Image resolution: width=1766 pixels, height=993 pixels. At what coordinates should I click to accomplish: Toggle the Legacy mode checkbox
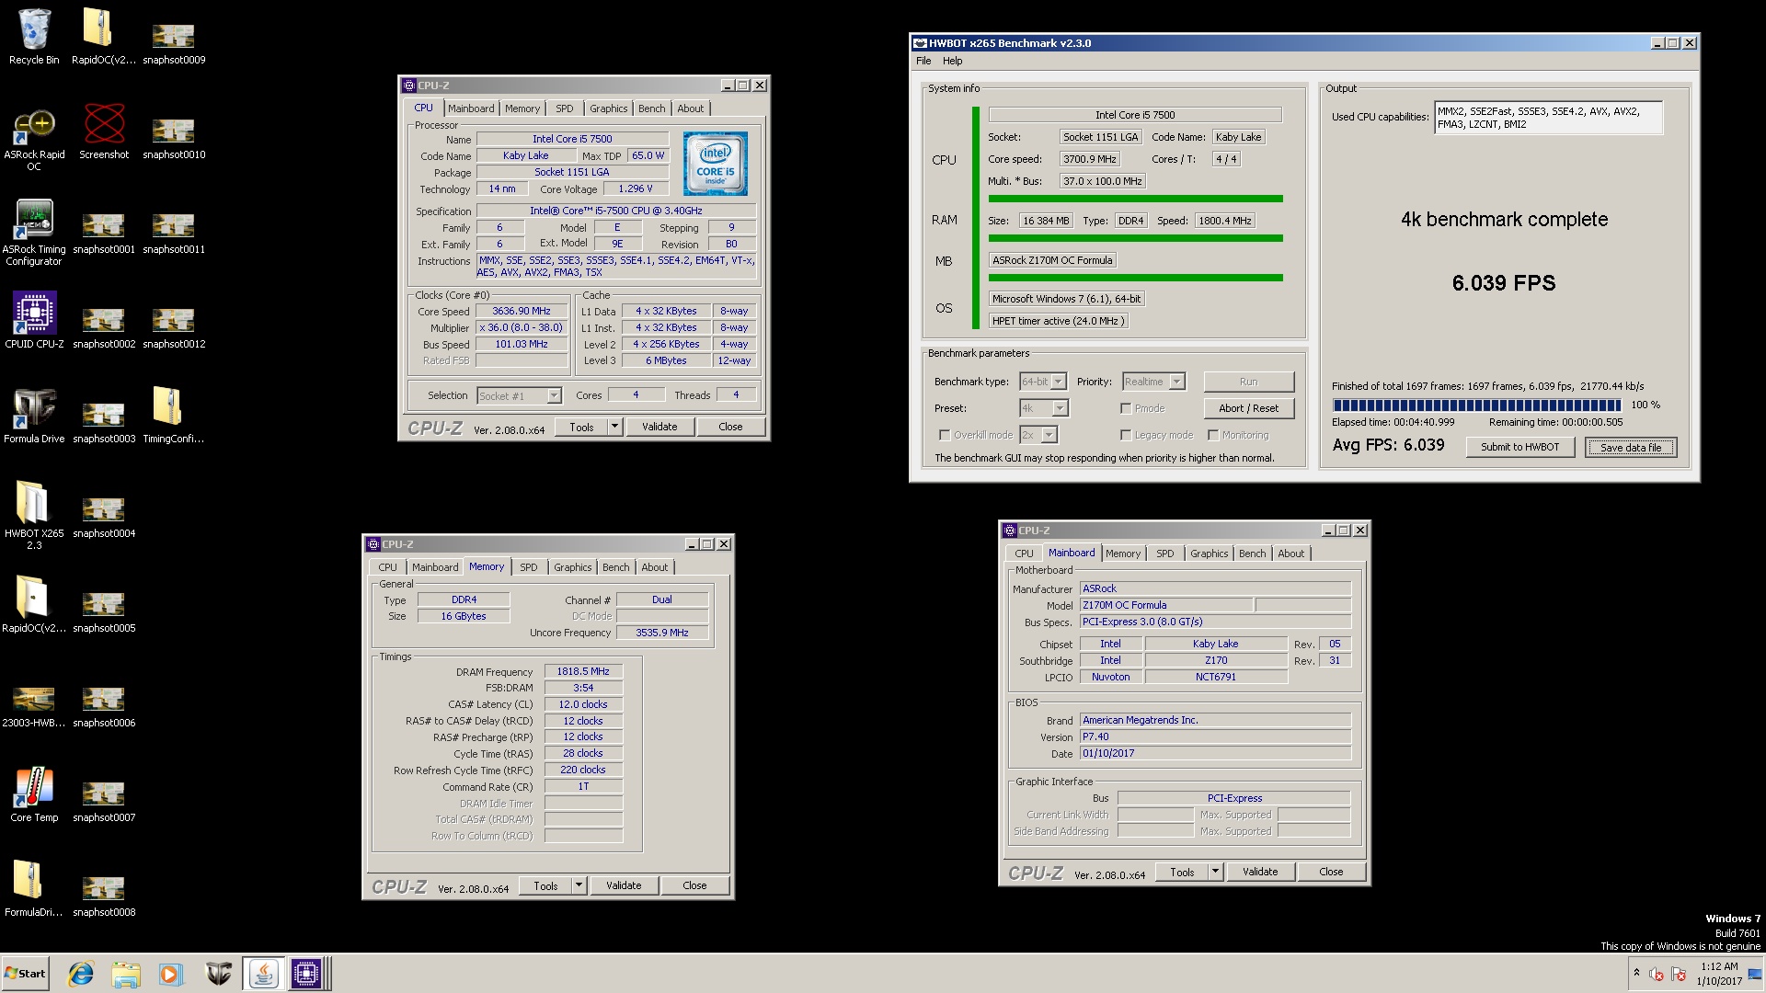coord(1126,435)
